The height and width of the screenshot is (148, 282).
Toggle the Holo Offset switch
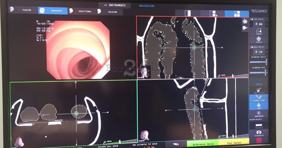252,47
